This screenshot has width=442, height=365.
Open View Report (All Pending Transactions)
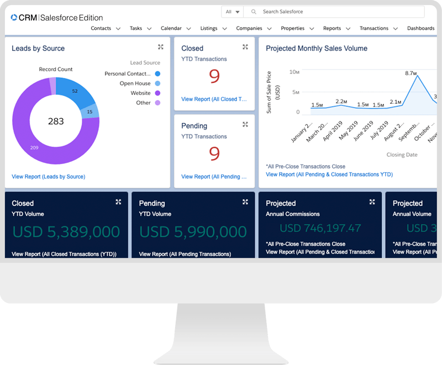coord(185,254)
